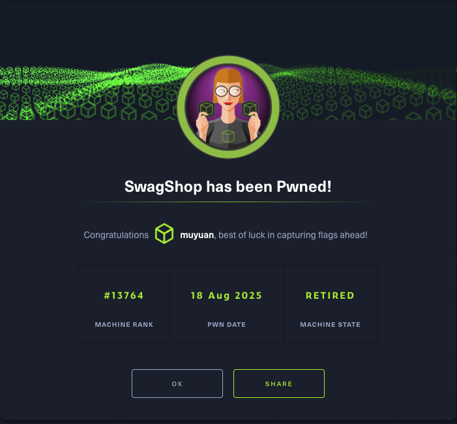Click the PWN DATE label

click(226, 325)
